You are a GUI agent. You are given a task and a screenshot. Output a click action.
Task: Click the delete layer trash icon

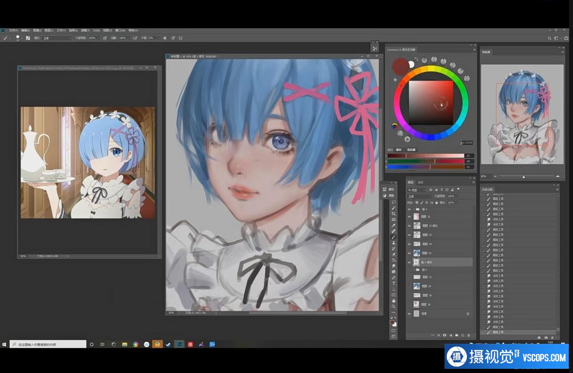(468, 335)
